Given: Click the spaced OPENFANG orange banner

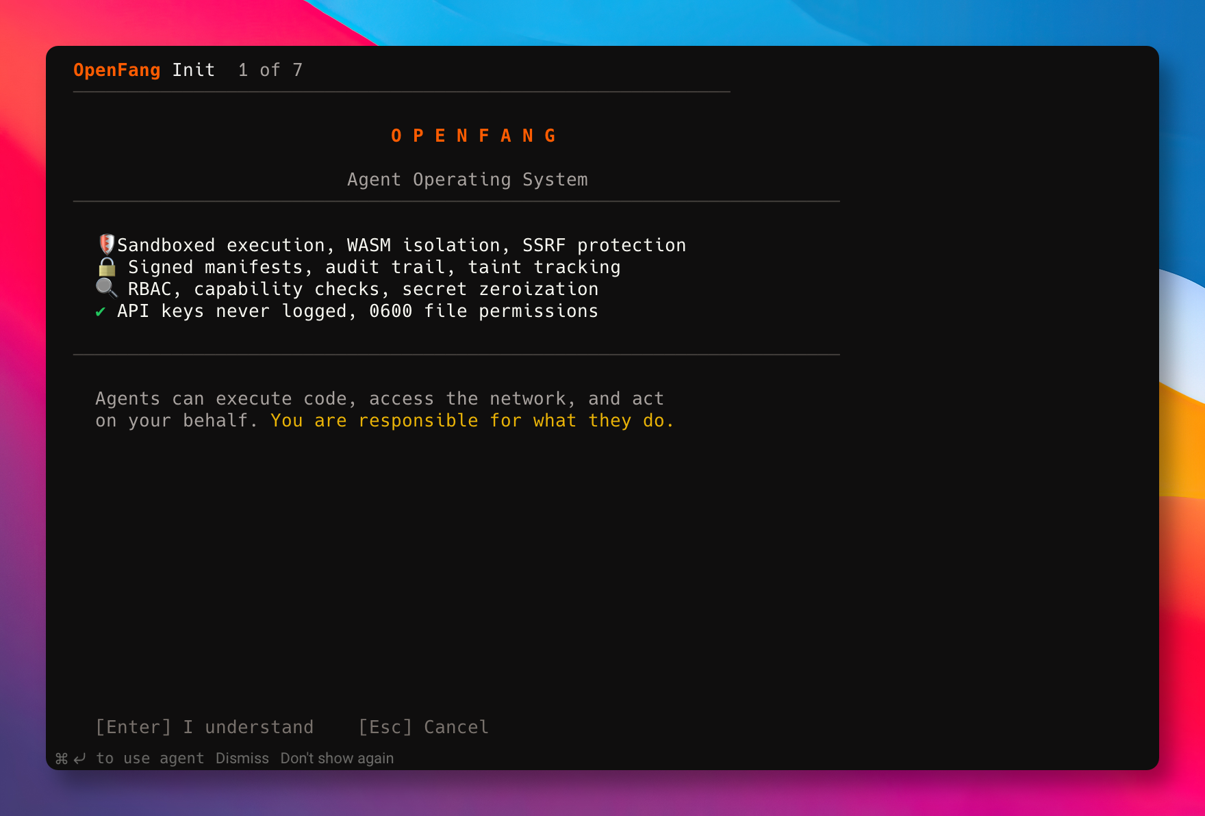Looking at the screenshot, I should click(473, 136).
